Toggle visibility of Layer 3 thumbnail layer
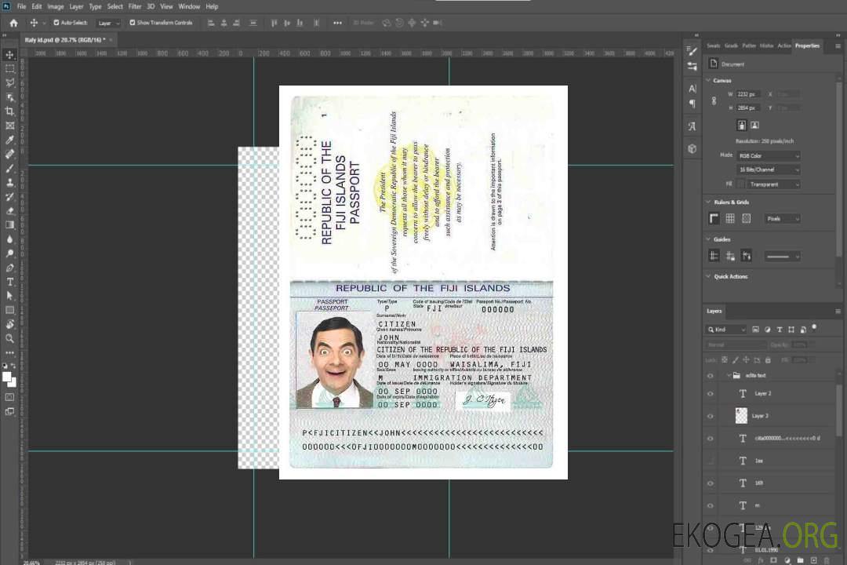 point(711,417)
